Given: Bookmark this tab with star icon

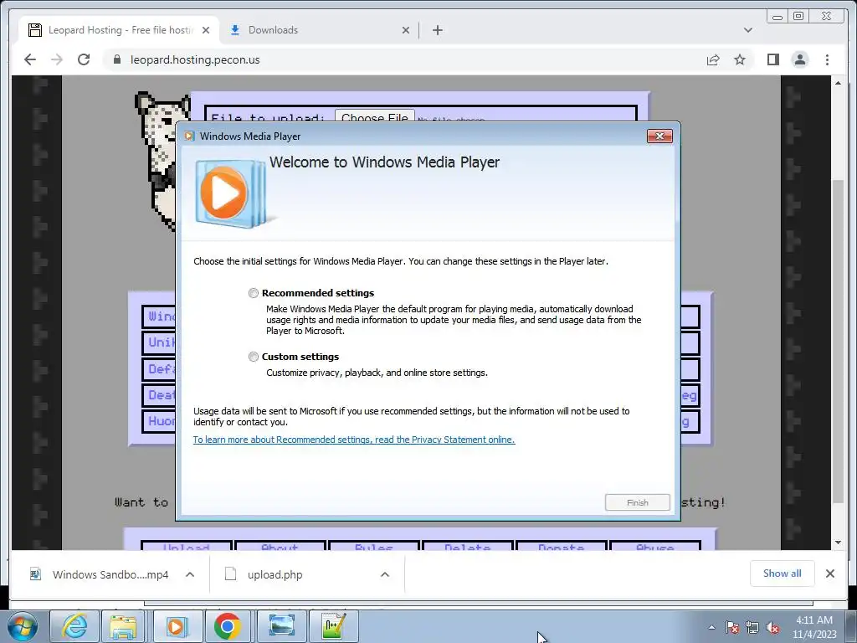Looking at the screenshot, I should [740, 59].
